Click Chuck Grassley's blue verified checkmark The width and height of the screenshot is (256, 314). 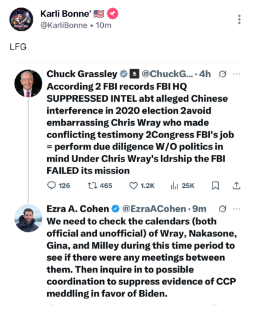(124, 74)
